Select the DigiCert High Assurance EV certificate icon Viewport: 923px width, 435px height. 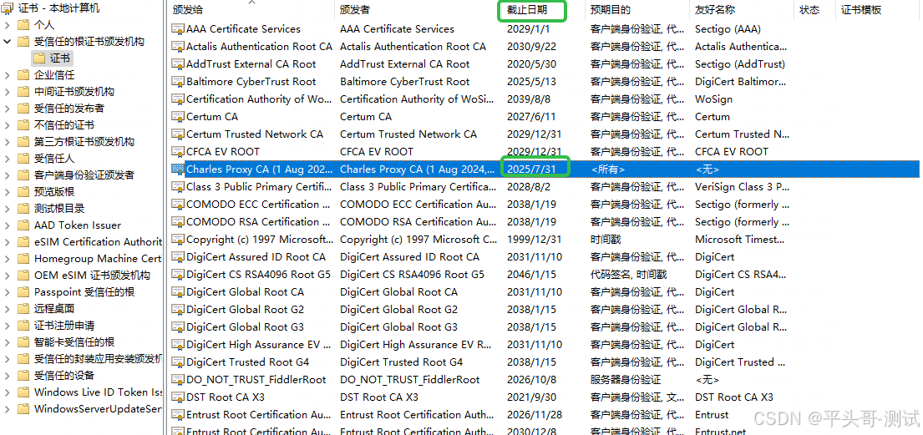coord(178,345)
